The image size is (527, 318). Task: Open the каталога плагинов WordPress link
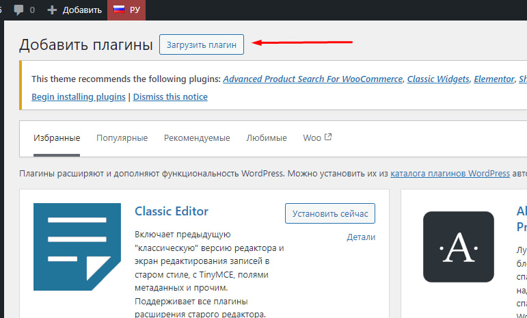pyautogui.click(x=450, y=174)
